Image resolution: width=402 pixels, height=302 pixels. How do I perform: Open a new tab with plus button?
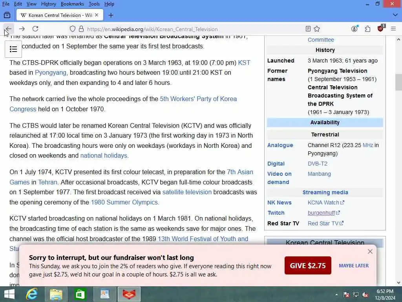[x=111, y=15]
